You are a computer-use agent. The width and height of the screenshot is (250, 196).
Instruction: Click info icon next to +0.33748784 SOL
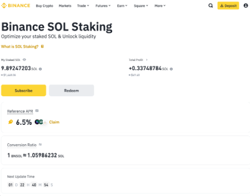tap(171, 69)
